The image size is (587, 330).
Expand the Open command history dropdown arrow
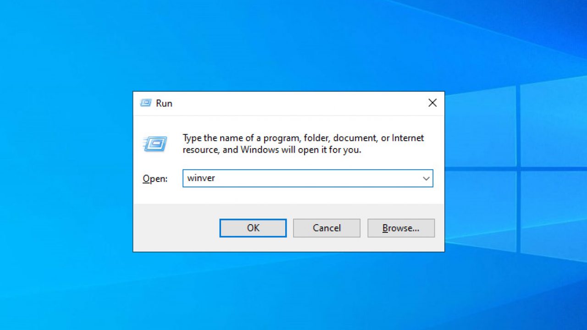coord(426,178)
